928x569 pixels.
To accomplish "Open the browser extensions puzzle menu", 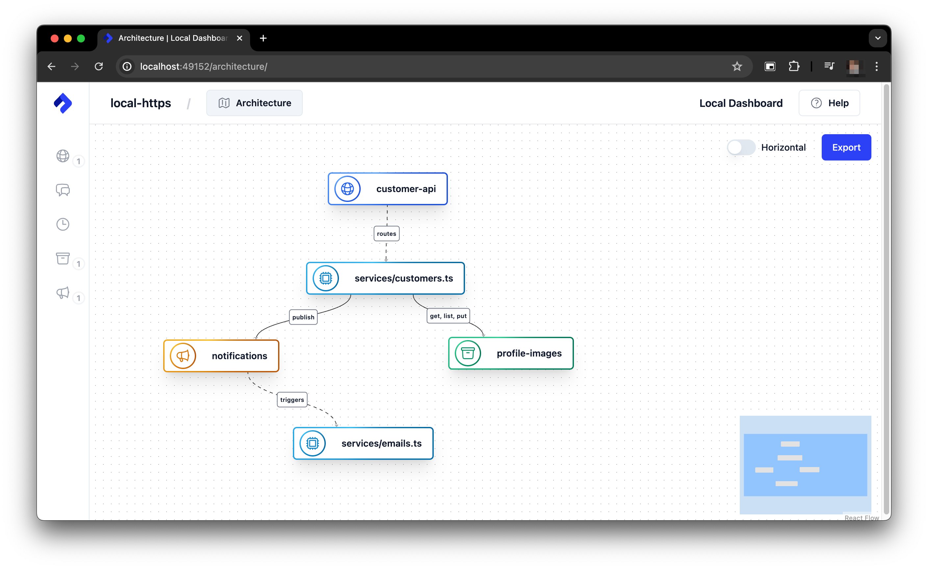I will 794,66.
